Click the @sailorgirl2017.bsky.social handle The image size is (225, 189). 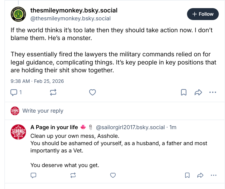point(131,127)
